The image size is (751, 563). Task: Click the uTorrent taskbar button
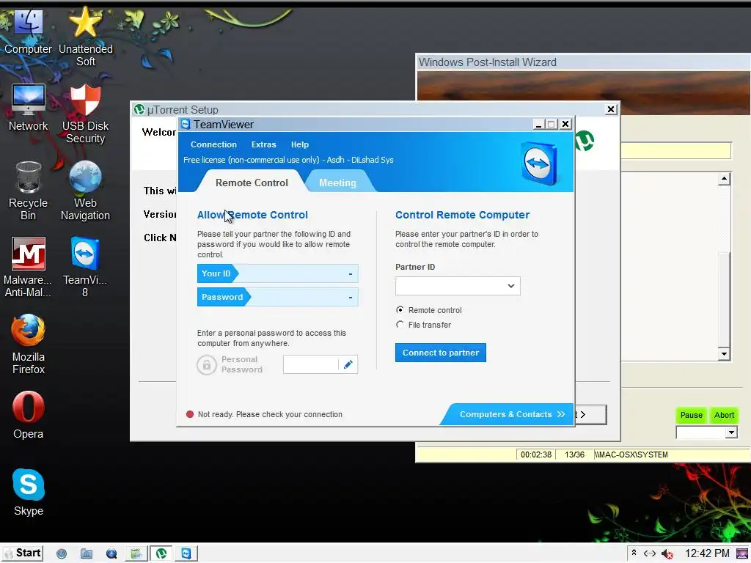(161, 553)
